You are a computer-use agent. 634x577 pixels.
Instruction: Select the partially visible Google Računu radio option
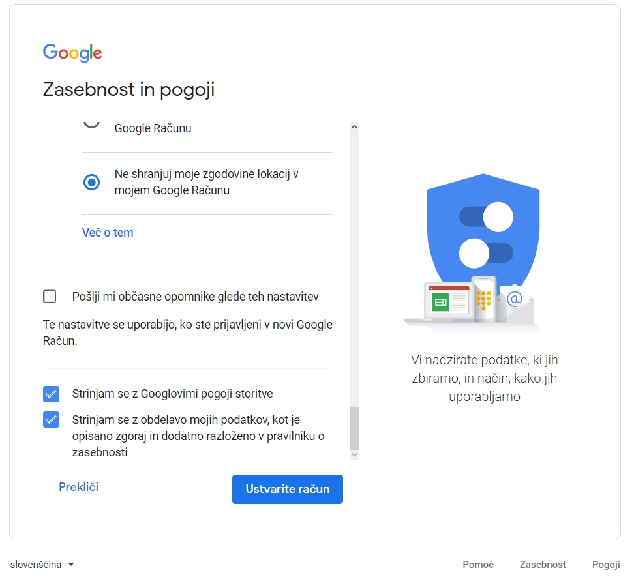click(x=92, y=123)
